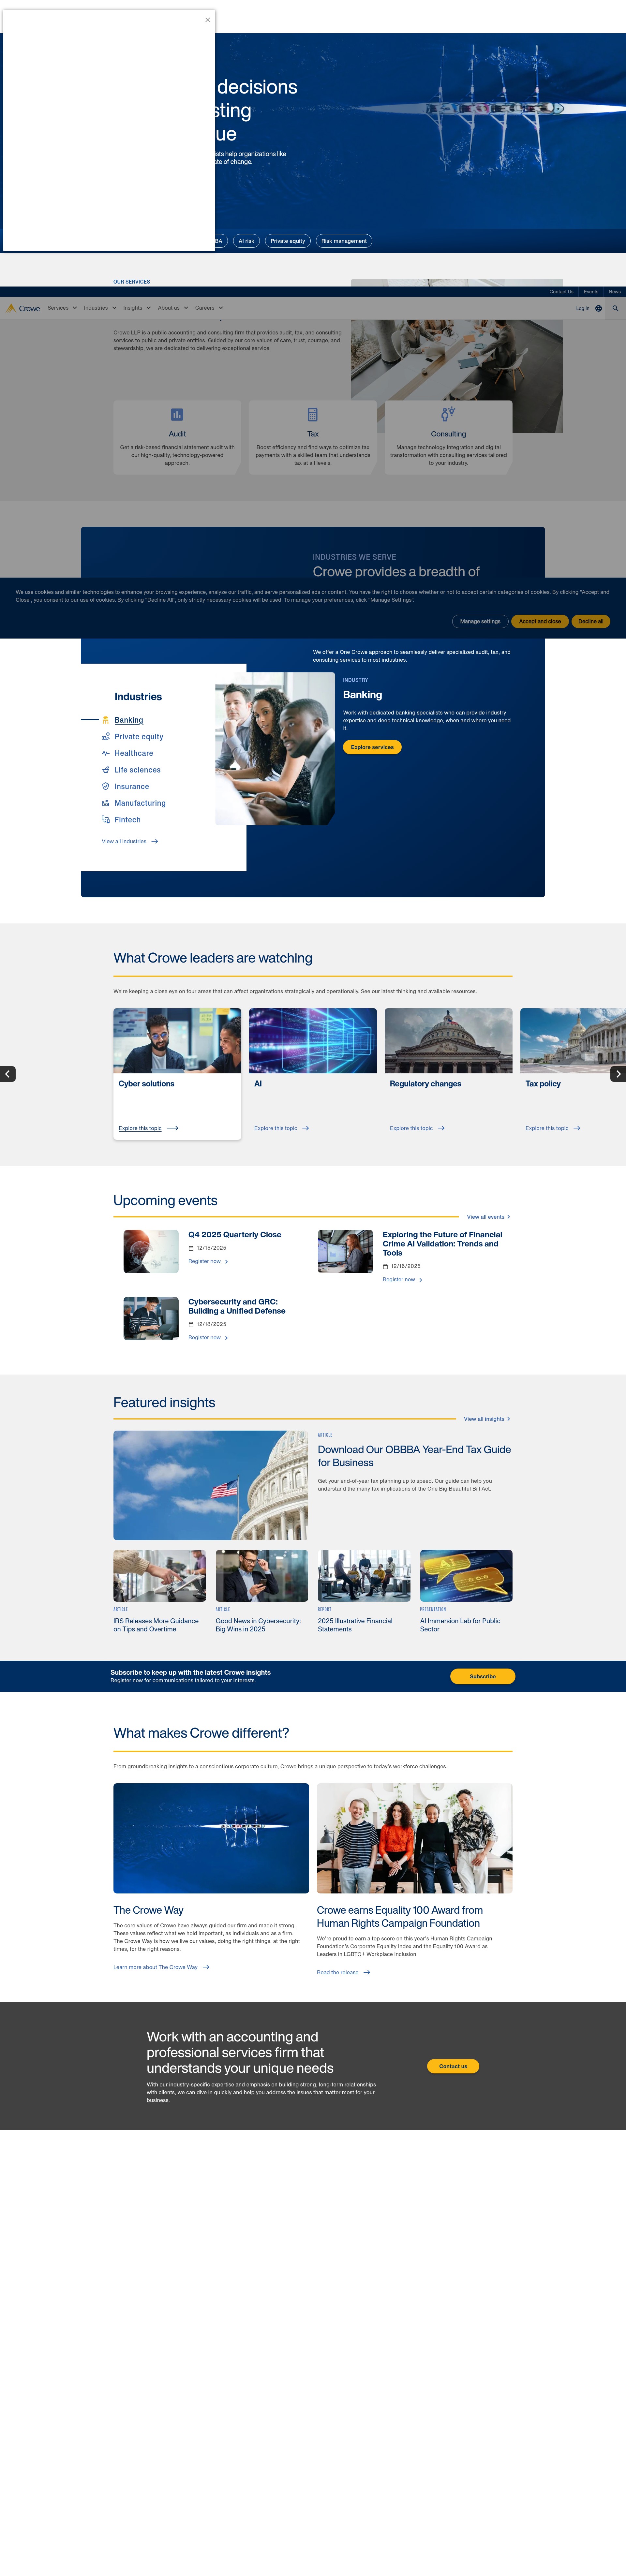Click the Manufacturing factory icon
Screen dimensions: 626x2576
[106, 803]
